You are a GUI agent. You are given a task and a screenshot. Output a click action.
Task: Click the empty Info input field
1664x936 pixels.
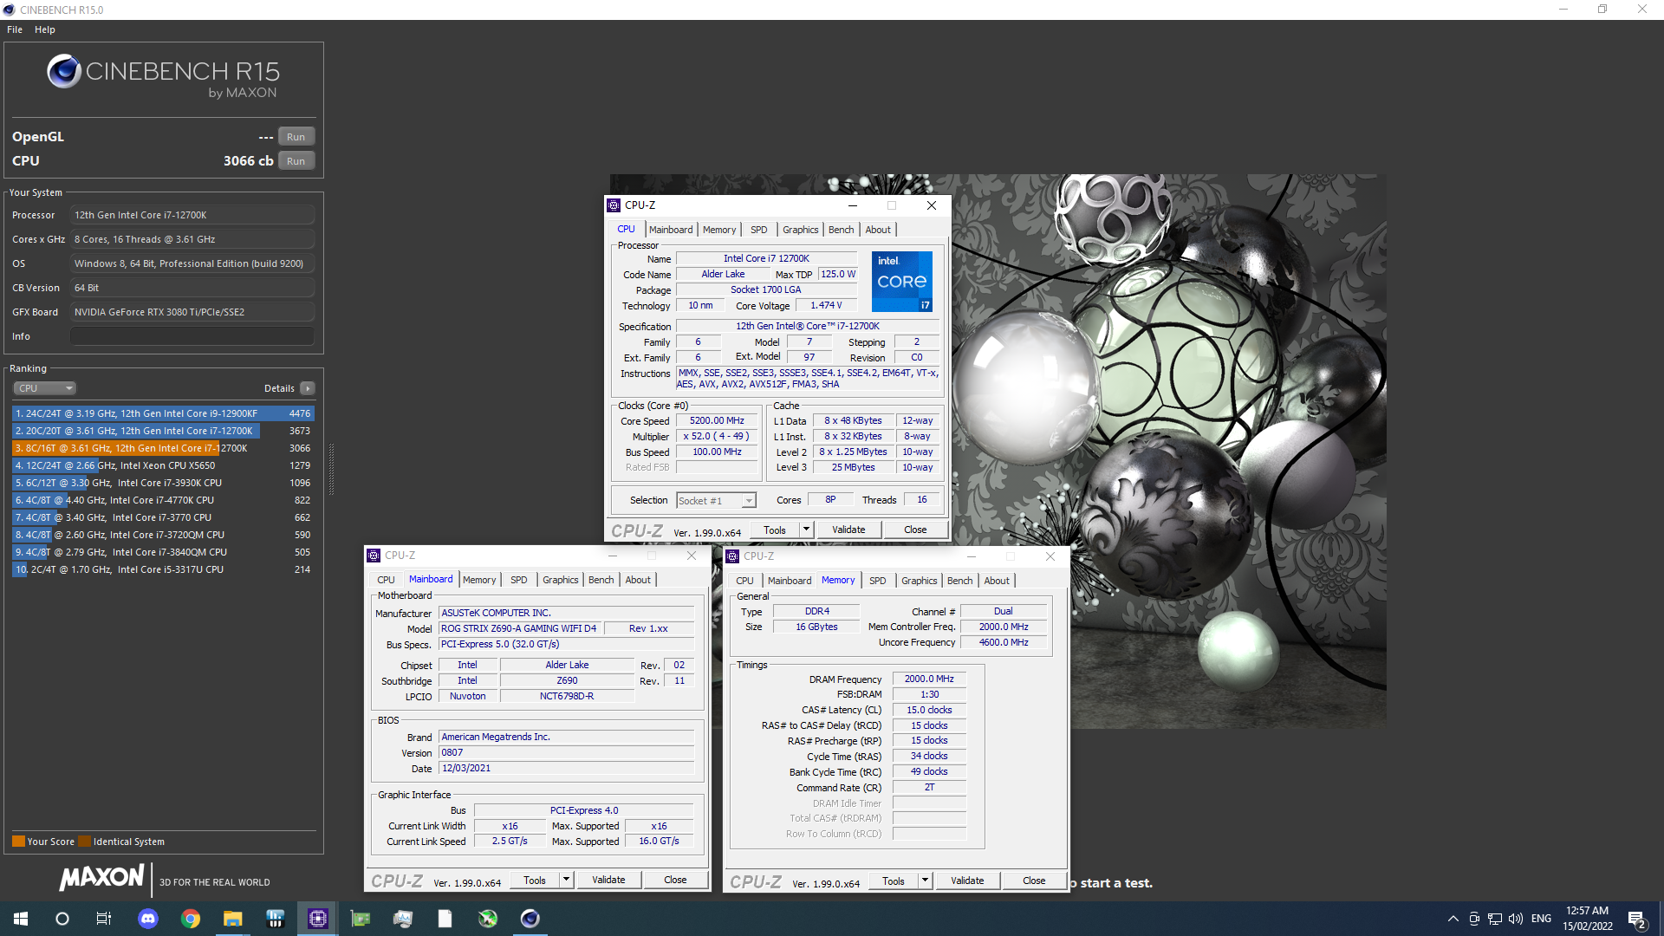point(192,336)
